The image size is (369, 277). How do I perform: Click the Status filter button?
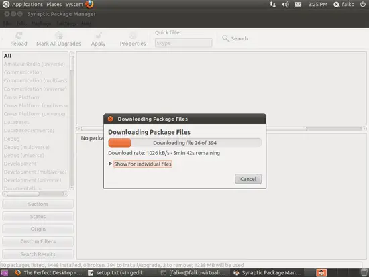38,216
